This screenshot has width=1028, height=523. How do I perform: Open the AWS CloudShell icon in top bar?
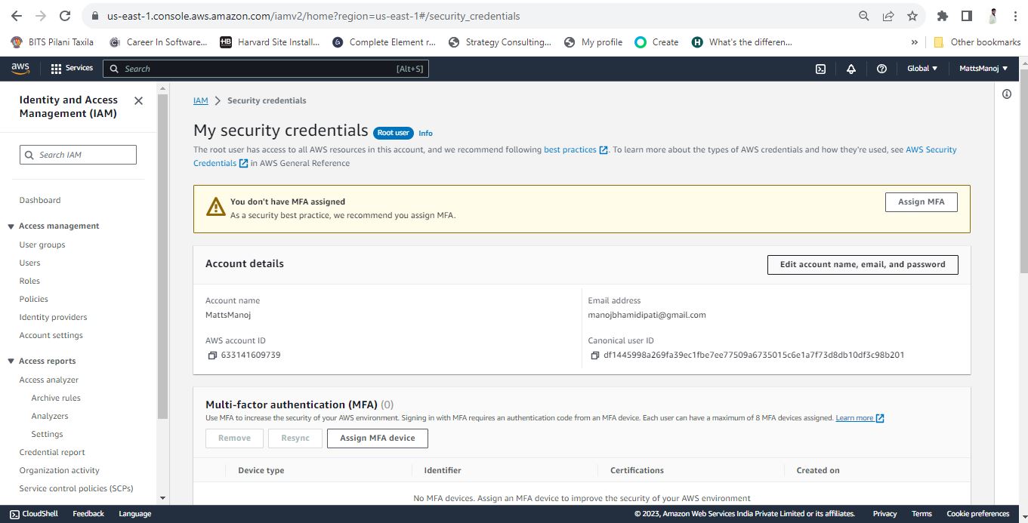coord(821,69)
